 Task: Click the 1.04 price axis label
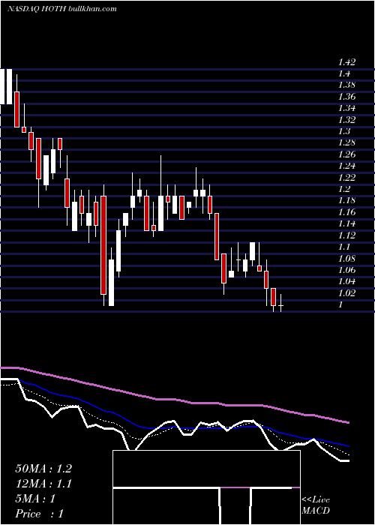click(346, 281)
